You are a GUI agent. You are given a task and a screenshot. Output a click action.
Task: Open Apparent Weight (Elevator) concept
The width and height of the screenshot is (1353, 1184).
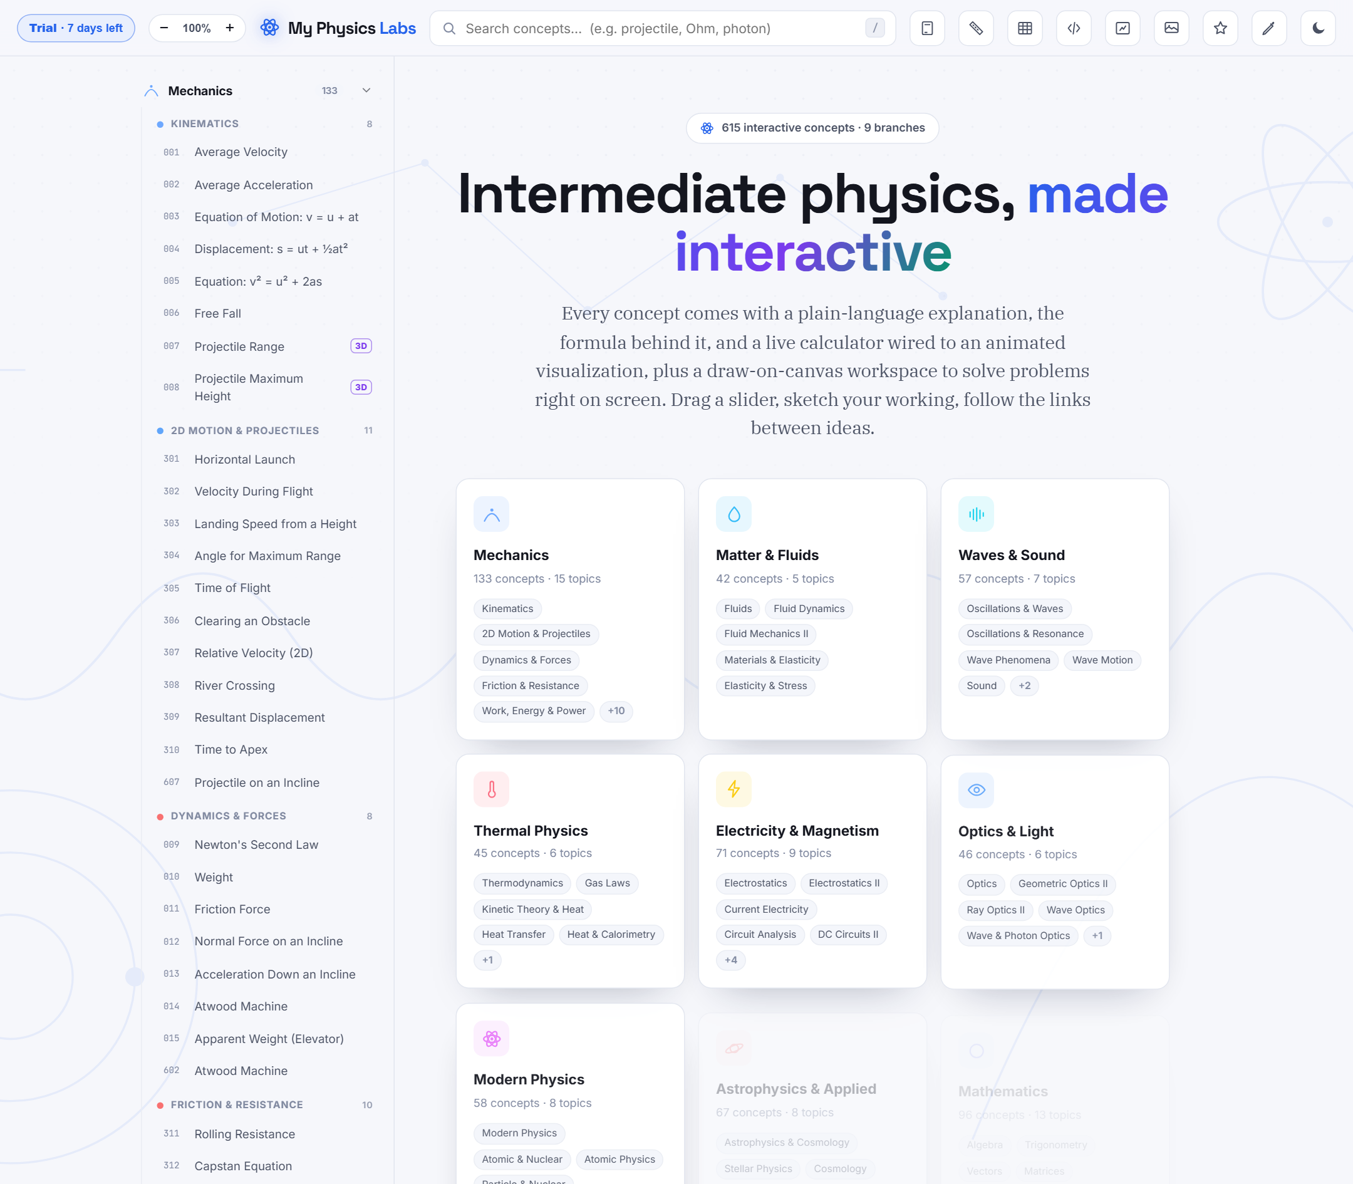(265, 1039)
